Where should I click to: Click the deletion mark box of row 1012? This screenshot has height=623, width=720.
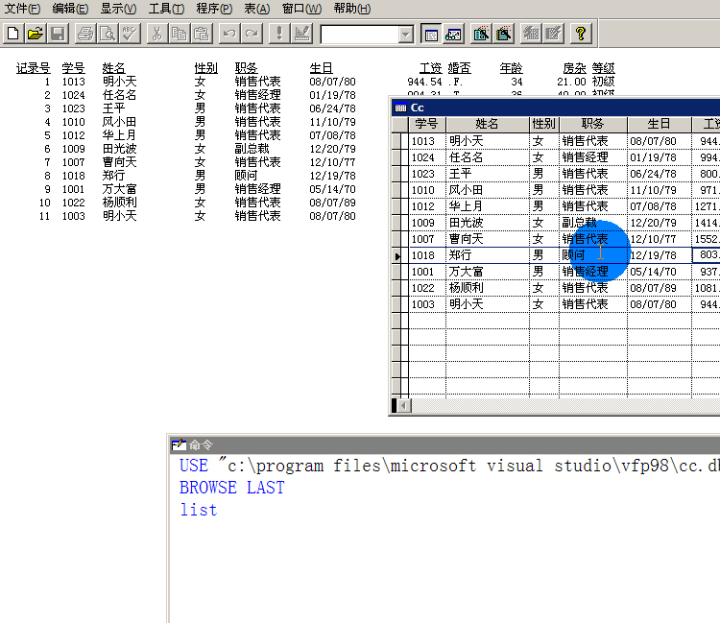[404, 206]
